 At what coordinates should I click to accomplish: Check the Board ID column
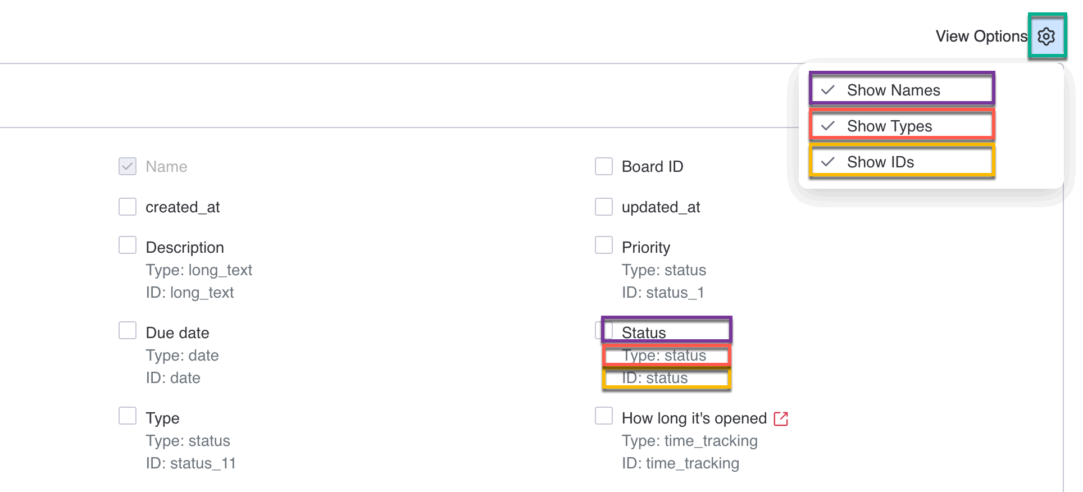tap(603, 166)
